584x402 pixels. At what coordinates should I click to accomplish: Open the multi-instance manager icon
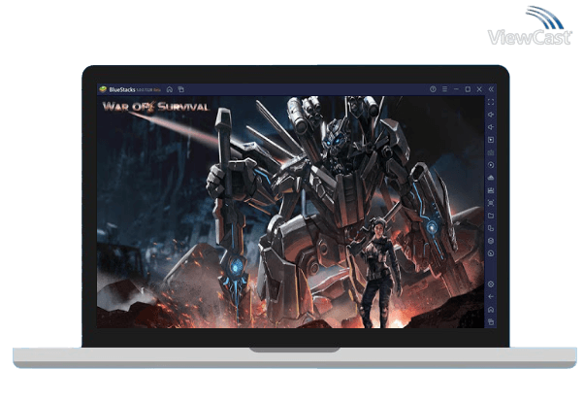(491, 228)
